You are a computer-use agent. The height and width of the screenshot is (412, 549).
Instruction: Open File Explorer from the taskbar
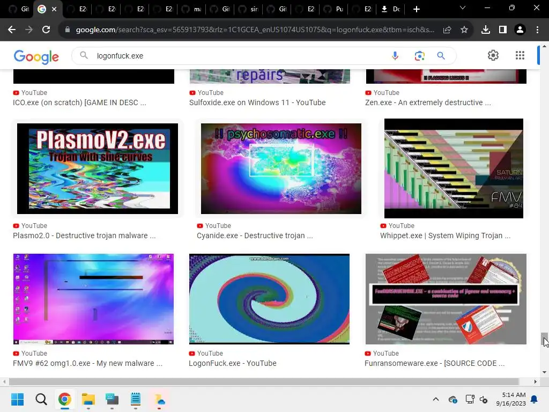click(88, 399)
